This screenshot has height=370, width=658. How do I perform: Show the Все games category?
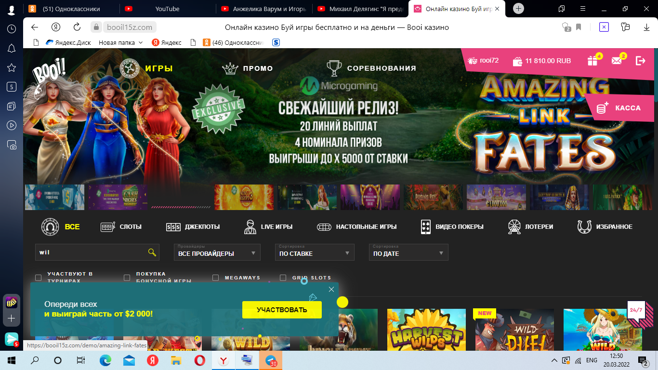coord(61,226)
